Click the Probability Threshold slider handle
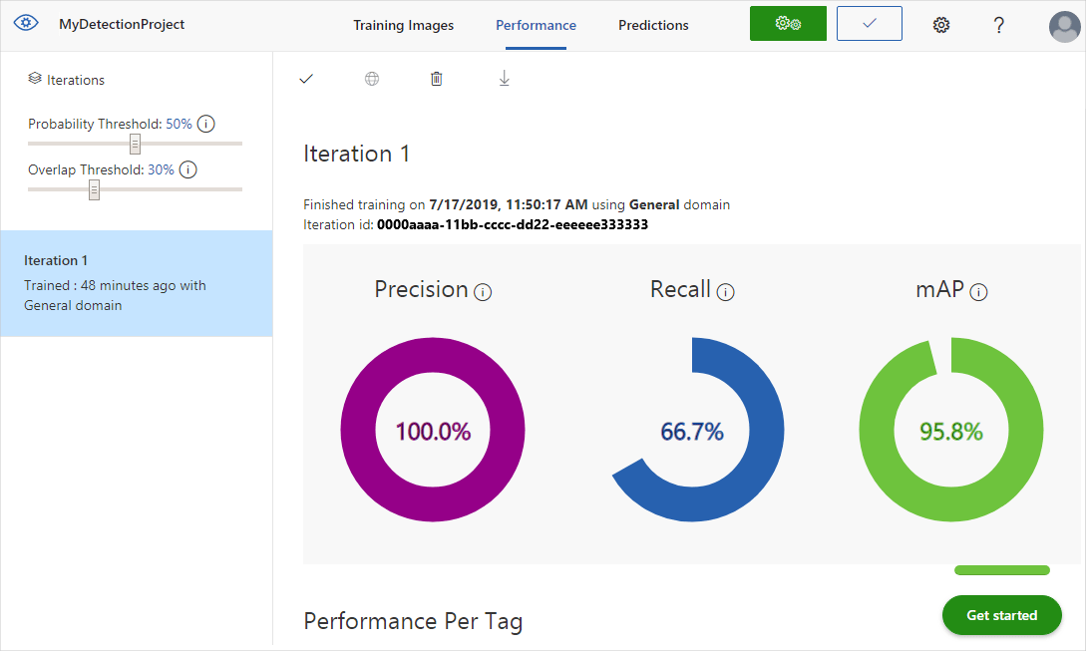This screenshot has height=651, width=1086. click(135, 144)
